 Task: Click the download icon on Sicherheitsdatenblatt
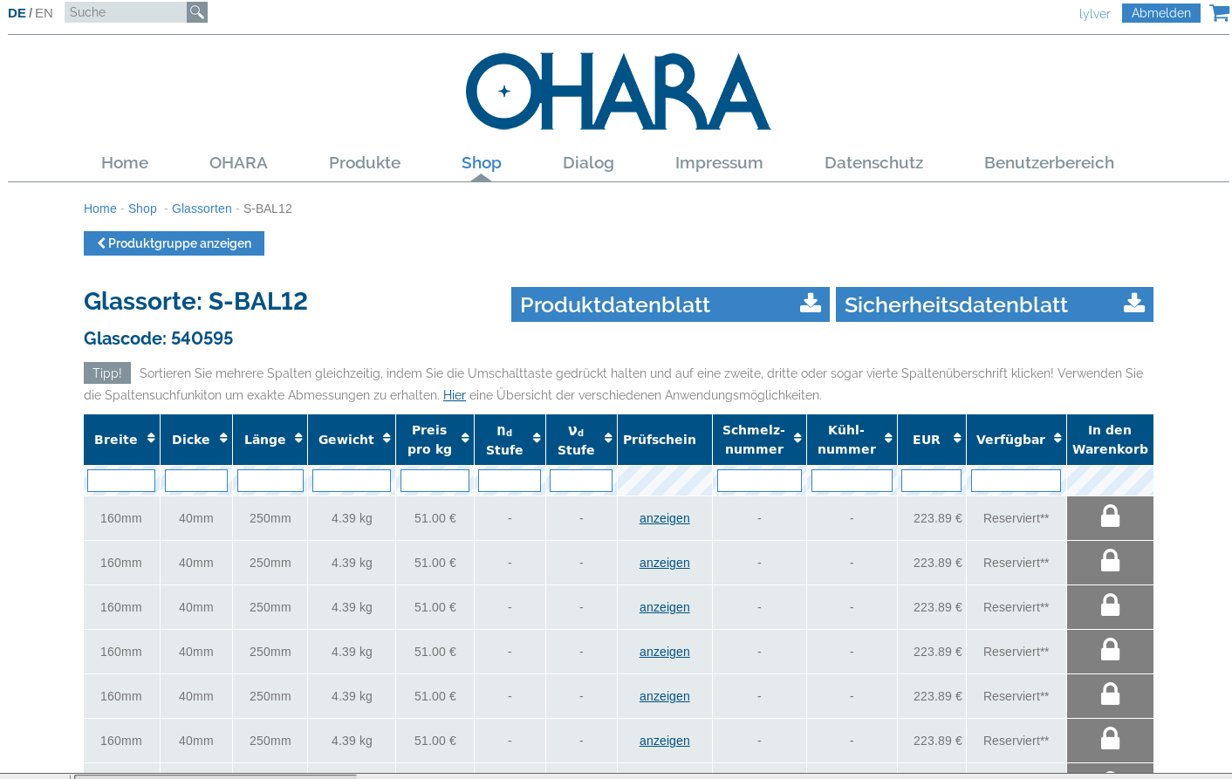click(1134, 304)
